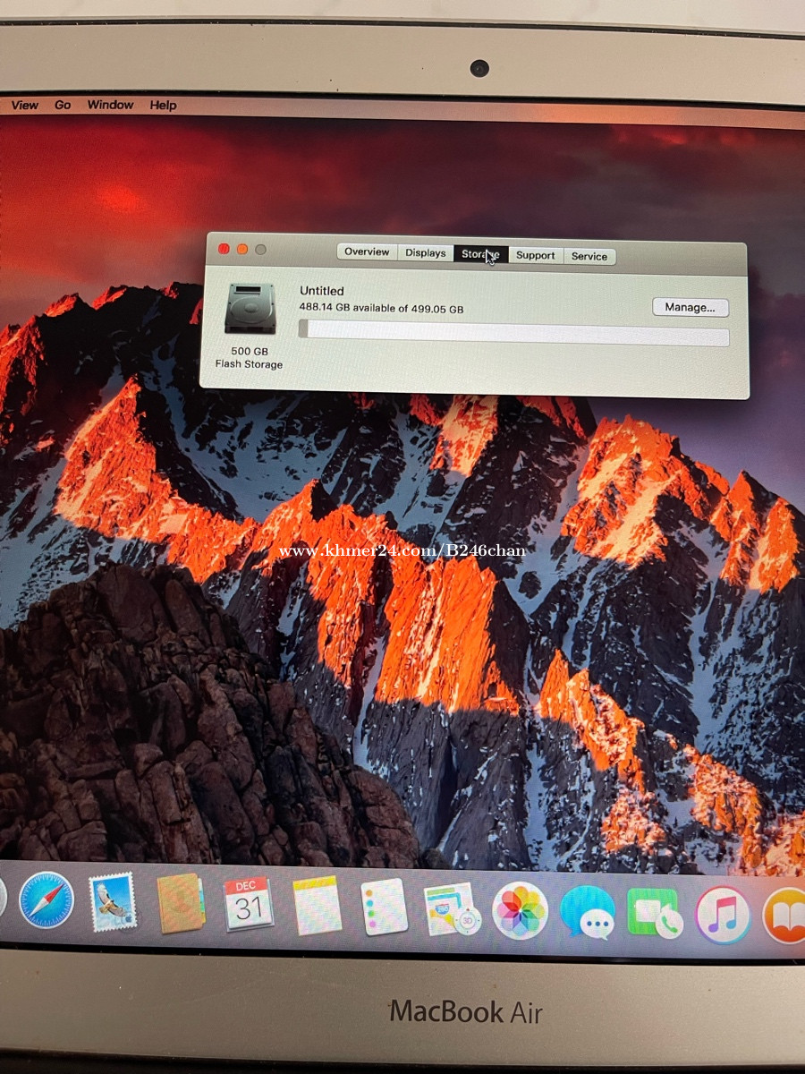Open Safari from the dock
This screenshot has height=1074, width=805.
(46, 899)
